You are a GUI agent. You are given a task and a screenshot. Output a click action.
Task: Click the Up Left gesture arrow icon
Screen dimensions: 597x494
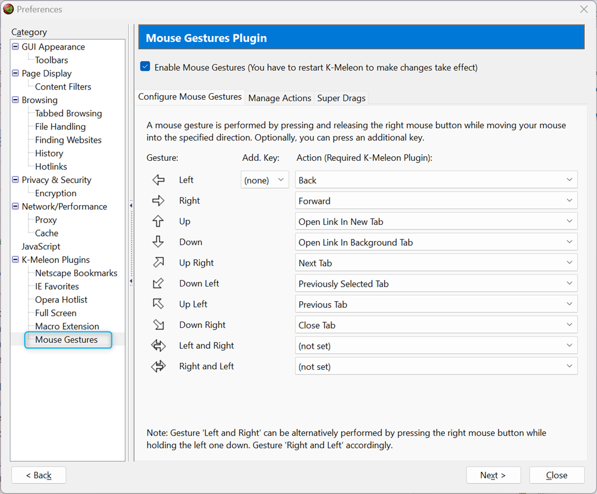tap(158, 304)
